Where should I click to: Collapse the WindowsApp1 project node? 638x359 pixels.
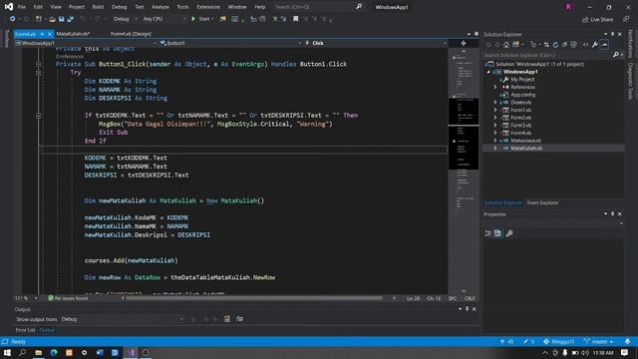coord(488,72)
